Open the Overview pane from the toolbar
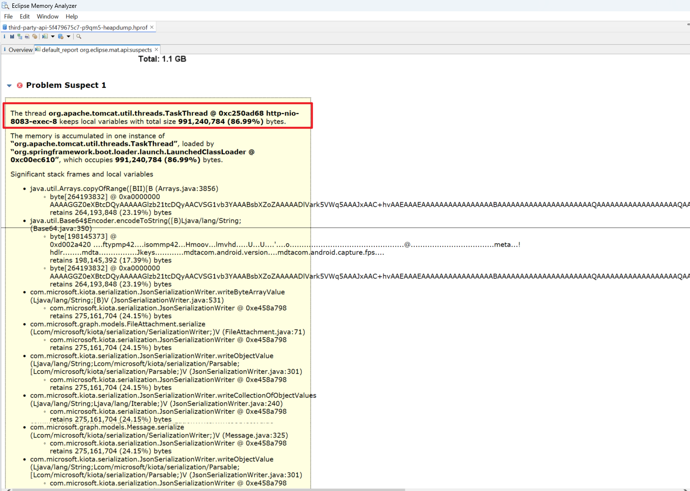690x491 pixels. pyautogui.click(x=4, y=36)
